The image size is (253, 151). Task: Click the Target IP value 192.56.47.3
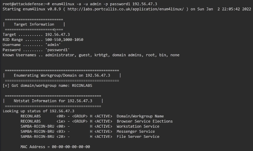click(57, 34)
